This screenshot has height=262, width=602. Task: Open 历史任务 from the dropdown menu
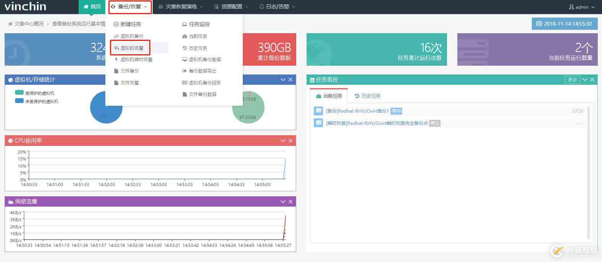click(198, 48)
